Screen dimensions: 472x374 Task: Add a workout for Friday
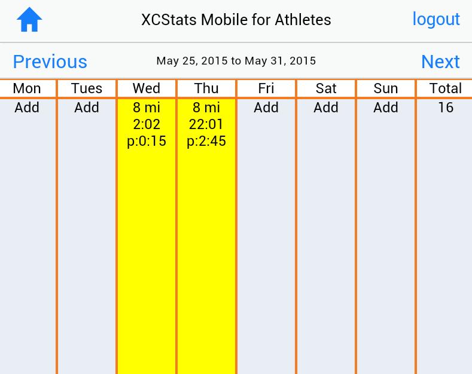pyautogui.click(x=266, y=108)
